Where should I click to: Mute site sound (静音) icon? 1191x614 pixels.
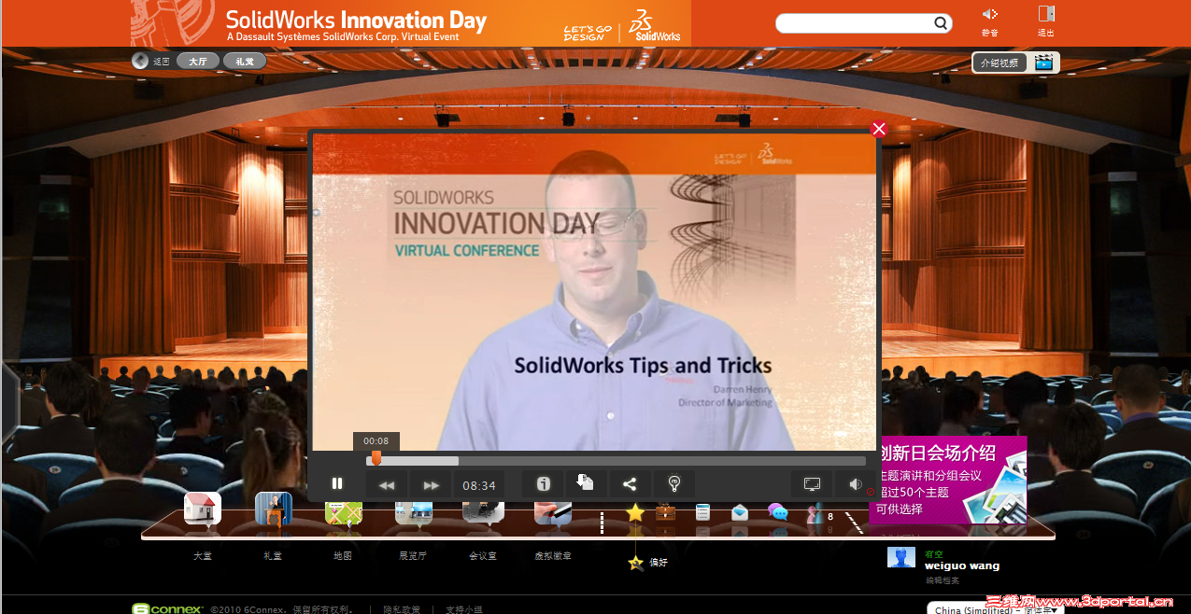coord(990,14)
